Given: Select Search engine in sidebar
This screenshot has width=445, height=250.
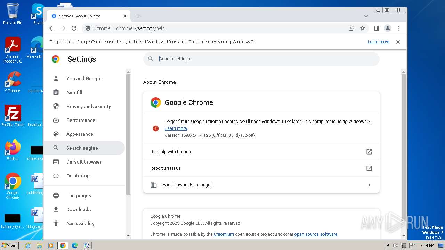Looking at the screenshot, I should click(84, 148).
